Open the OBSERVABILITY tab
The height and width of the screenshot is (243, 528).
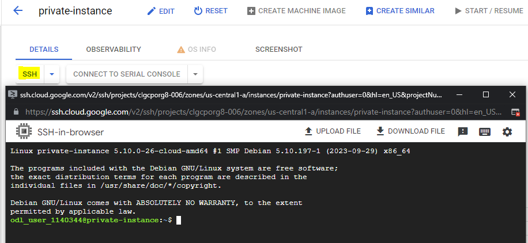114,50
